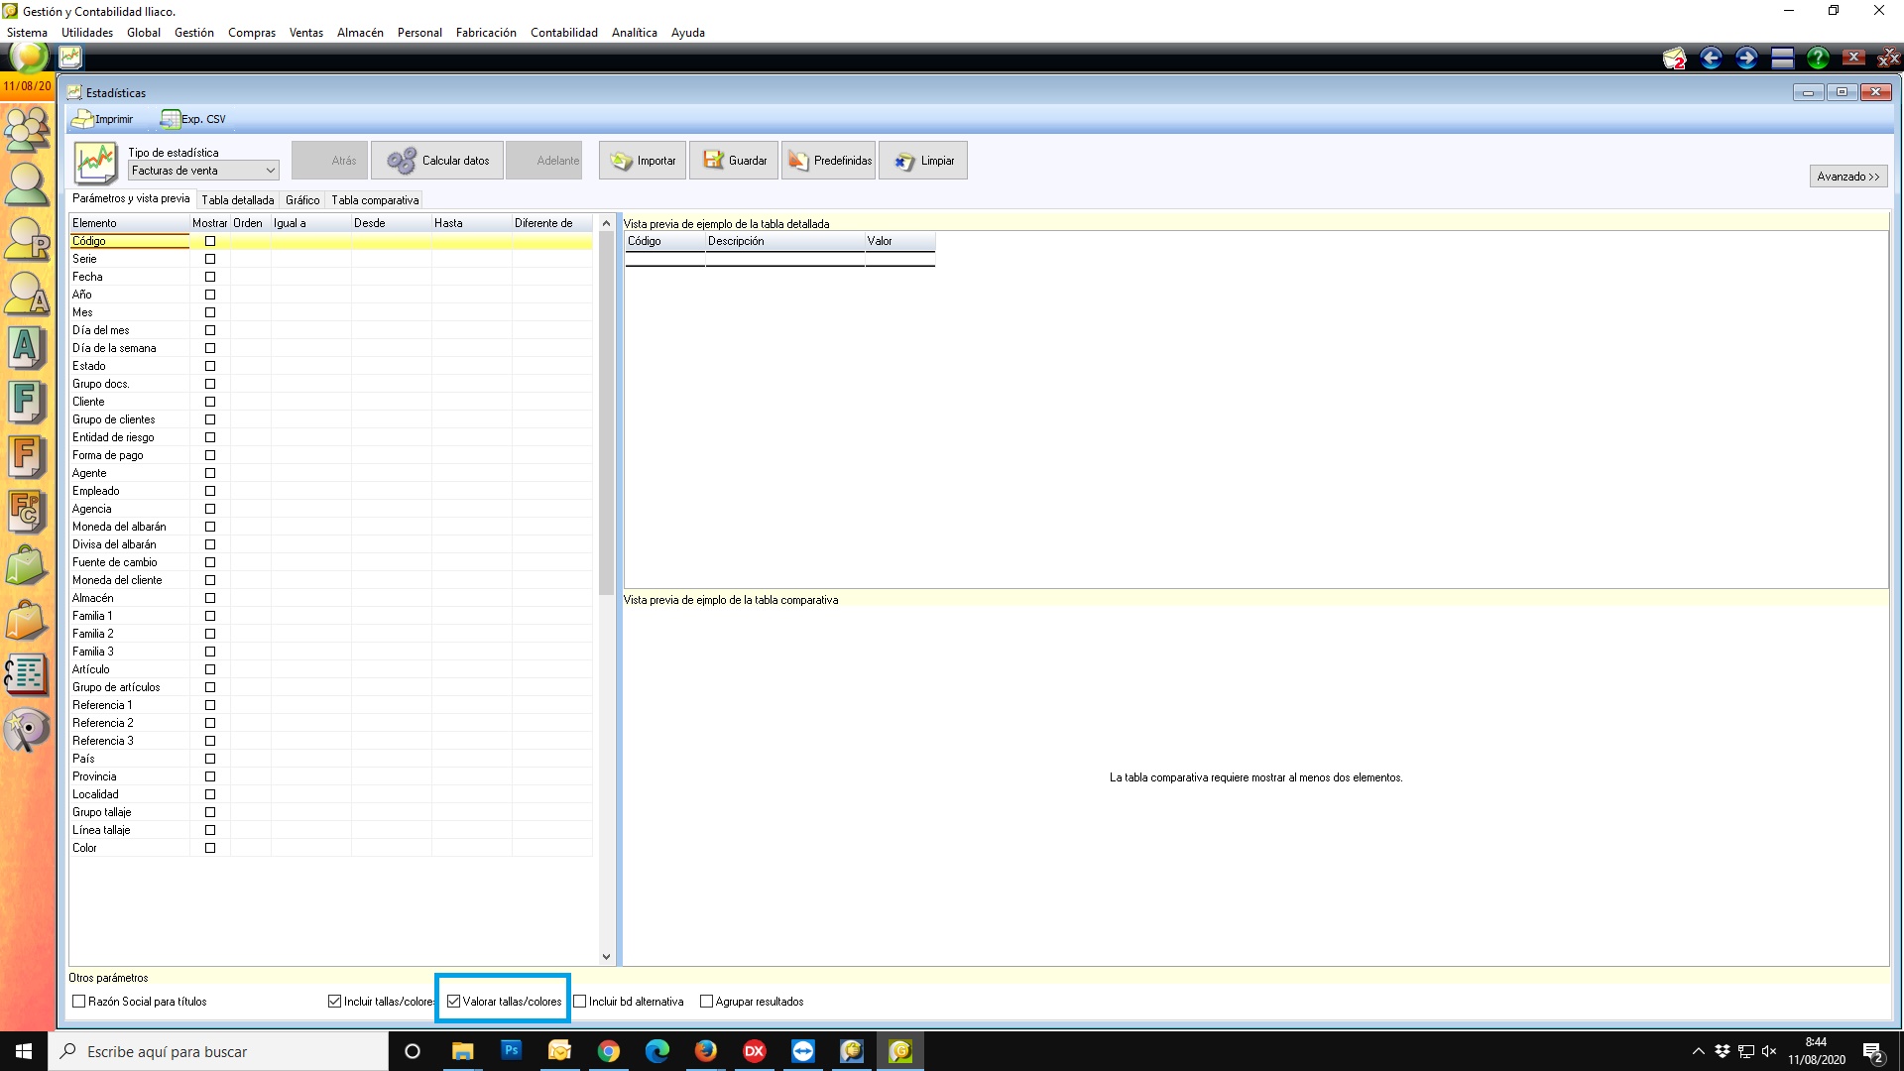
Task: Click the statistics chart icon beside Tipo de estadística
Action: [96, 162]
